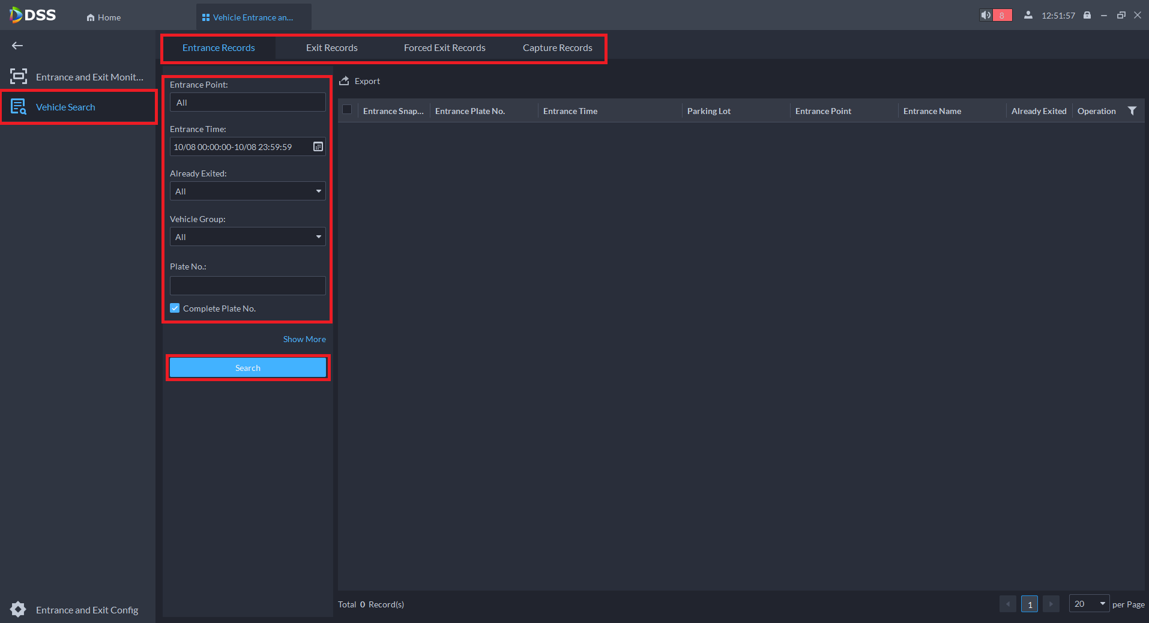Viewport: 1149px width, 623px height.
Task: Click the user account icon
Action: pos(1028,15)
